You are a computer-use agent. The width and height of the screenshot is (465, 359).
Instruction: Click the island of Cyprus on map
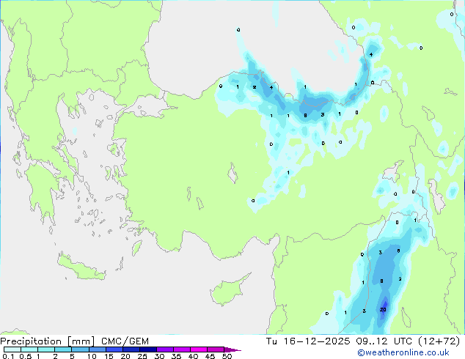(x=228, y=290)
